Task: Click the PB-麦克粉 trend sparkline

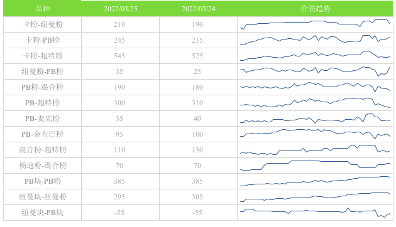Action: (315, 119)
